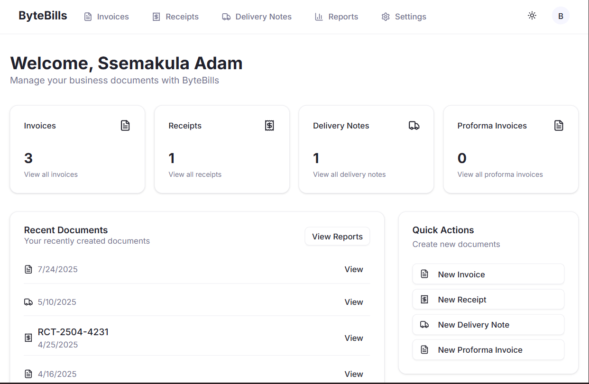Follow the View all delivery notes link

(349, 174)
